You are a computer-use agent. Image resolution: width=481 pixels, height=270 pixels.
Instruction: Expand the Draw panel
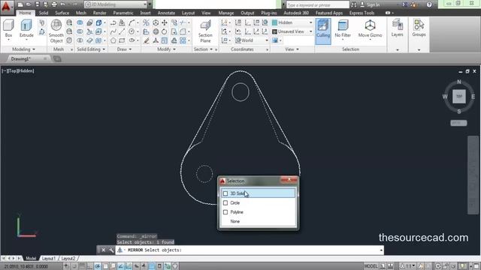click(124, 49)
